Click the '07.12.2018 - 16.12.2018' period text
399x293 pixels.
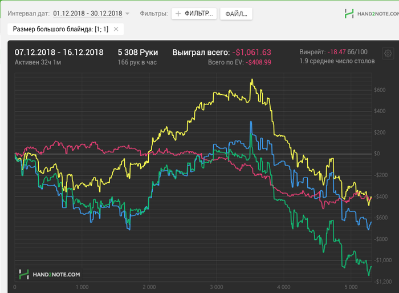coord(59,53)
